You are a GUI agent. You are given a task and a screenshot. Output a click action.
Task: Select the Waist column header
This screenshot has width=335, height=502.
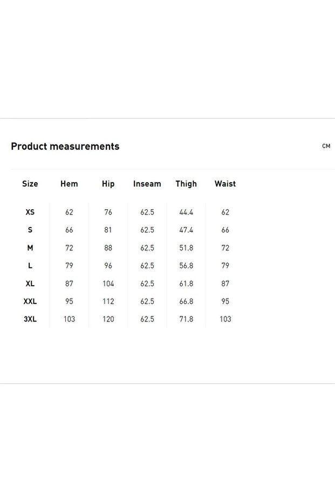[225, 184]
